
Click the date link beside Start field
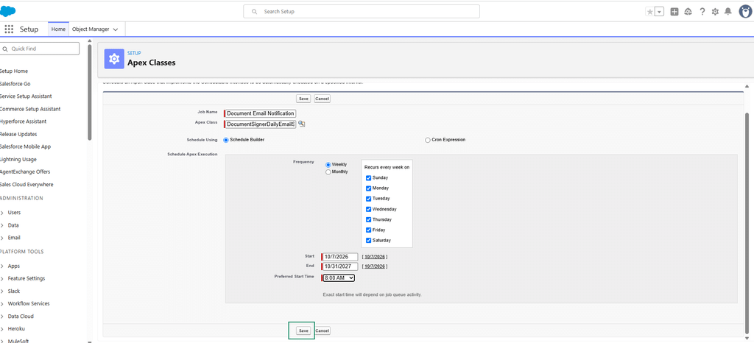pyautogui.click(x=375, y=257)
